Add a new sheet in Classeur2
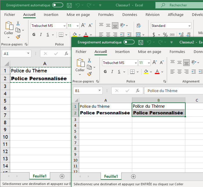The height and width of the screenshot is (187, 203). click(x=133, y=177)
